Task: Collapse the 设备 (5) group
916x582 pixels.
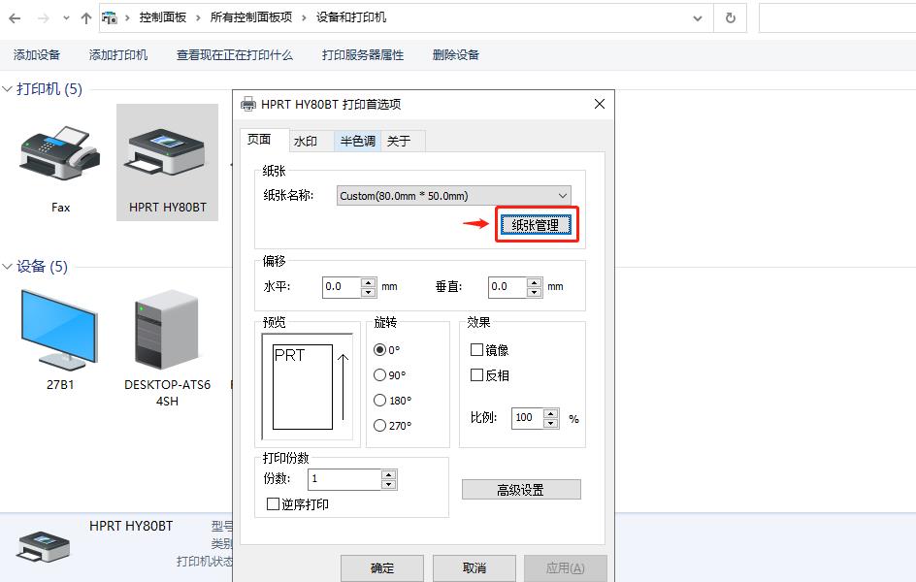Action: [8, 266]
